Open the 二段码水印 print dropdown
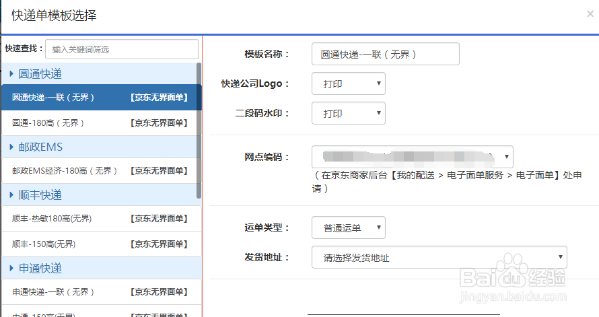 [x=349, y=113]
